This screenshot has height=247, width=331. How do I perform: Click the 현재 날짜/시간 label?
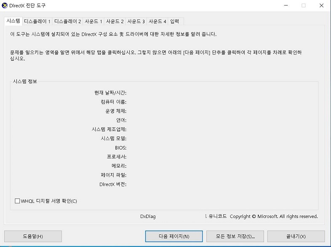[x=110, y=93]
